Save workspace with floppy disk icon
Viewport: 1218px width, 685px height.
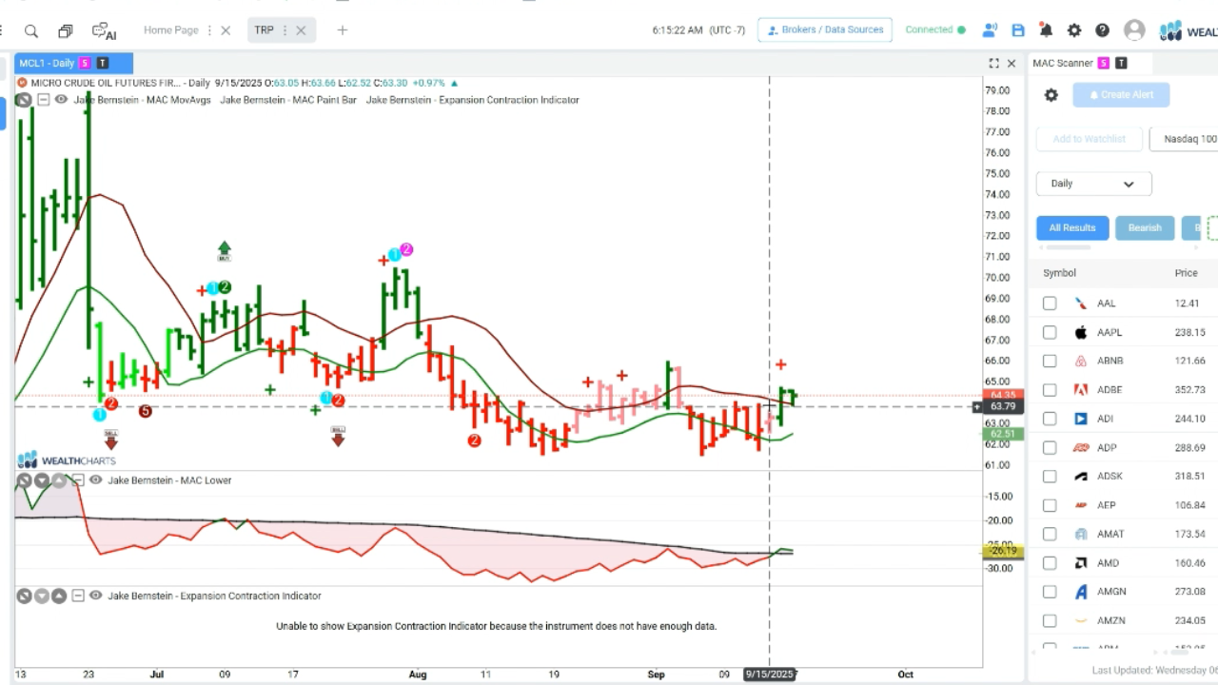(1018, 30)
